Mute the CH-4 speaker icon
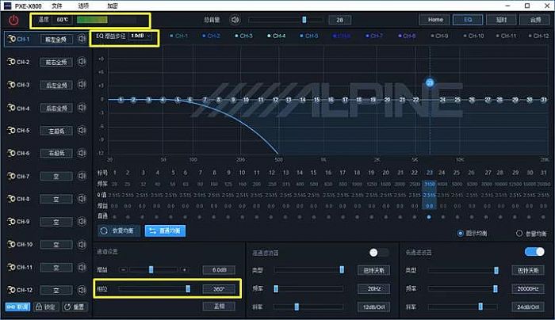Screen dimensions: 555x320 (x=82, y=108)
